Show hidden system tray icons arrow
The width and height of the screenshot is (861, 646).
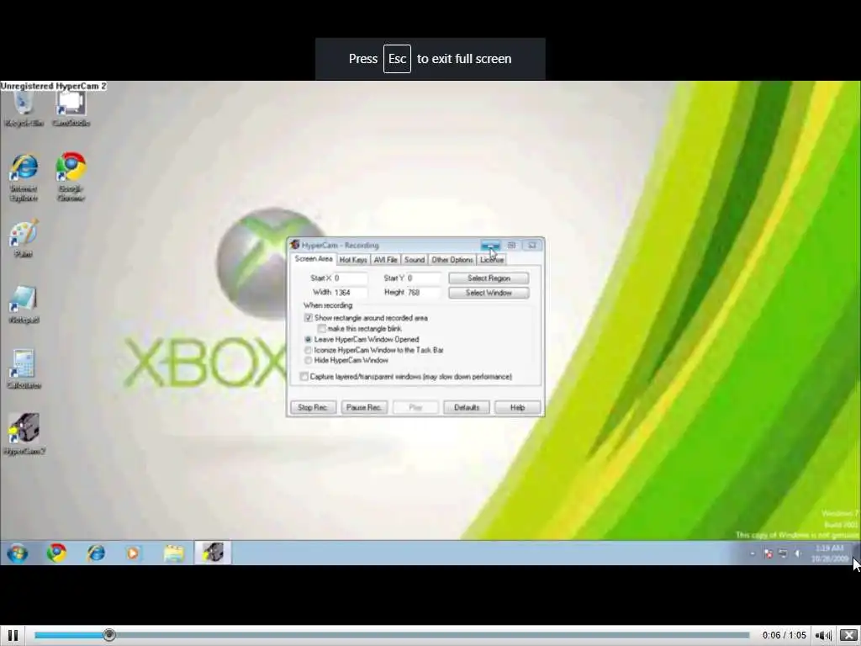[x=753, y=553]
